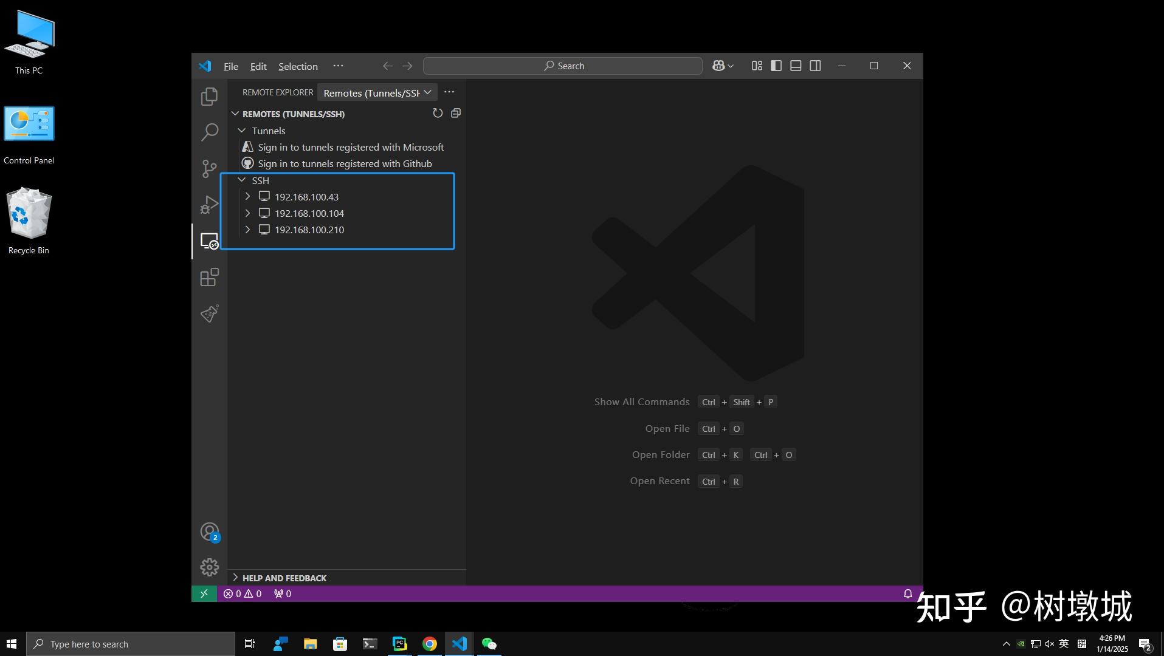Click the Manage gear icon
1164x656 pixels.
coord(208,566)
